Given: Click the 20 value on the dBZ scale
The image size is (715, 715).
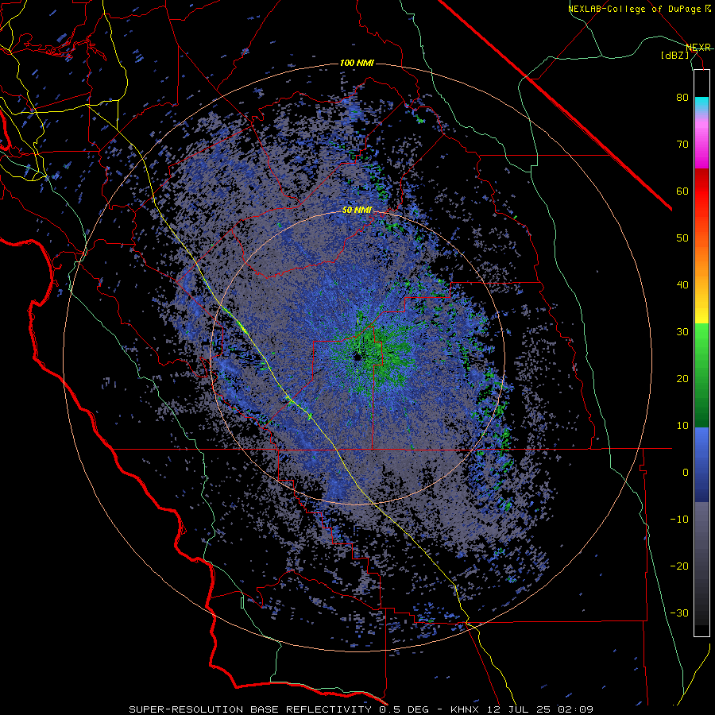Looking at the screenshot, I should click(x=682, y=379).
